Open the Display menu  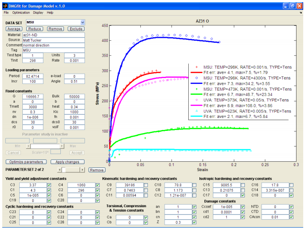[38, 13]
